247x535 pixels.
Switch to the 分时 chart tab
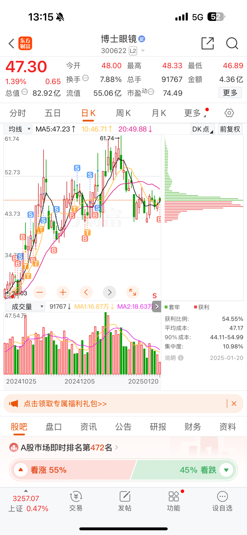[x=18, y=113]
